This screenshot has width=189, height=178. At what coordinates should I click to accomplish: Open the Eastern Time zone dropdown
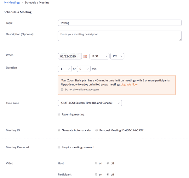[x=90, y=103]
